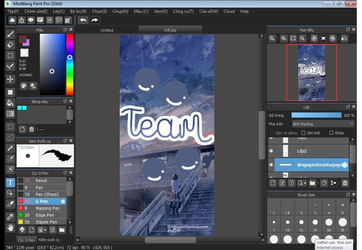Select the Magic Wand tool
Viewport: 362px width, 250px height.
point(10,148)
